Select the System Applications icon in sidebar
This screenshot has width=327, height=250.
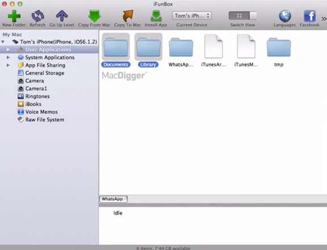pyautogui.click(x=20, y=57)
